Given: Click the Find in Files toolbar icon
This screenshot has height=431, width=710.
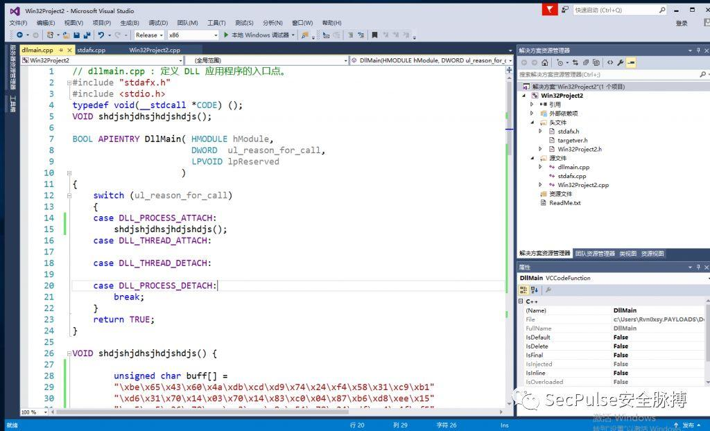Looking at the screenshot, I should 305,35.
